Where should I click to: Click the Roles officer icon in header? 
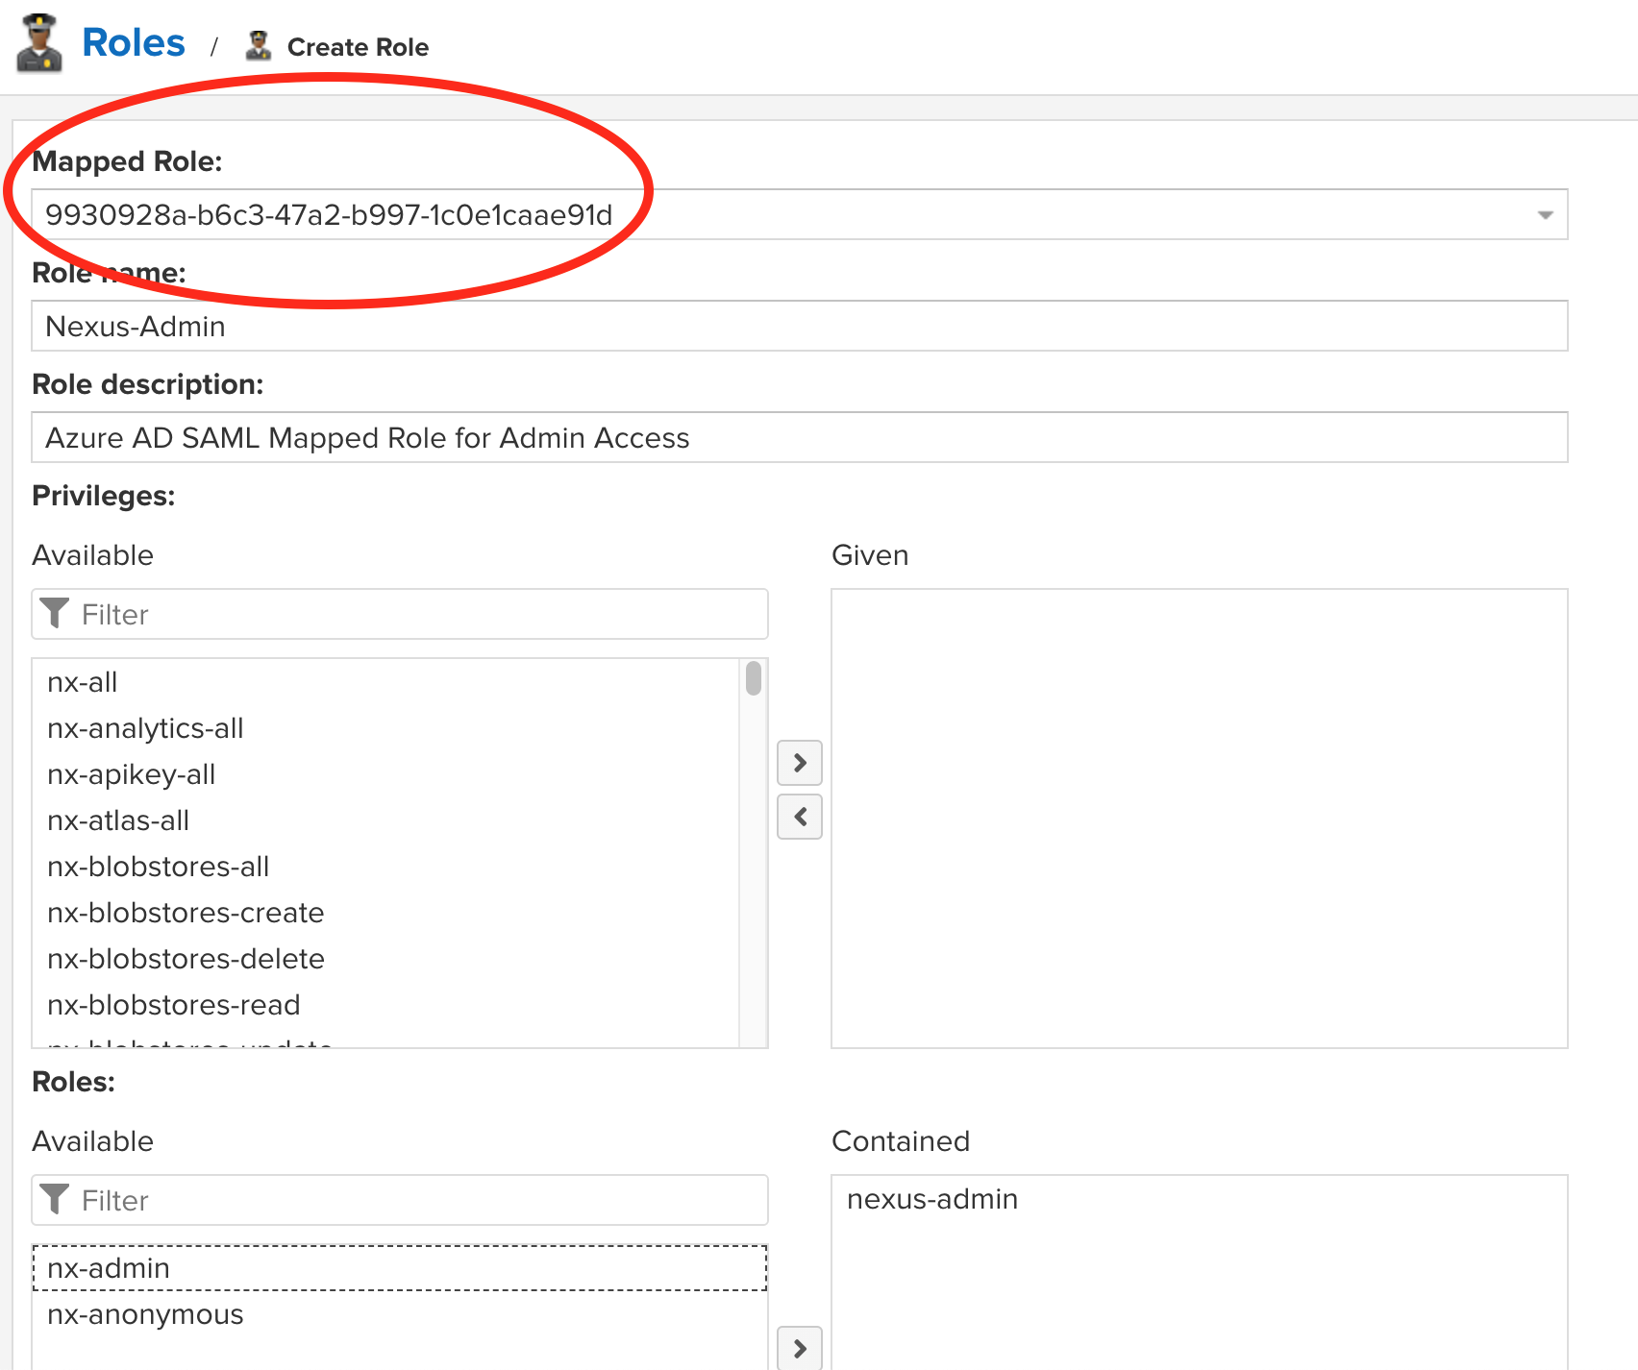(39, 43)
